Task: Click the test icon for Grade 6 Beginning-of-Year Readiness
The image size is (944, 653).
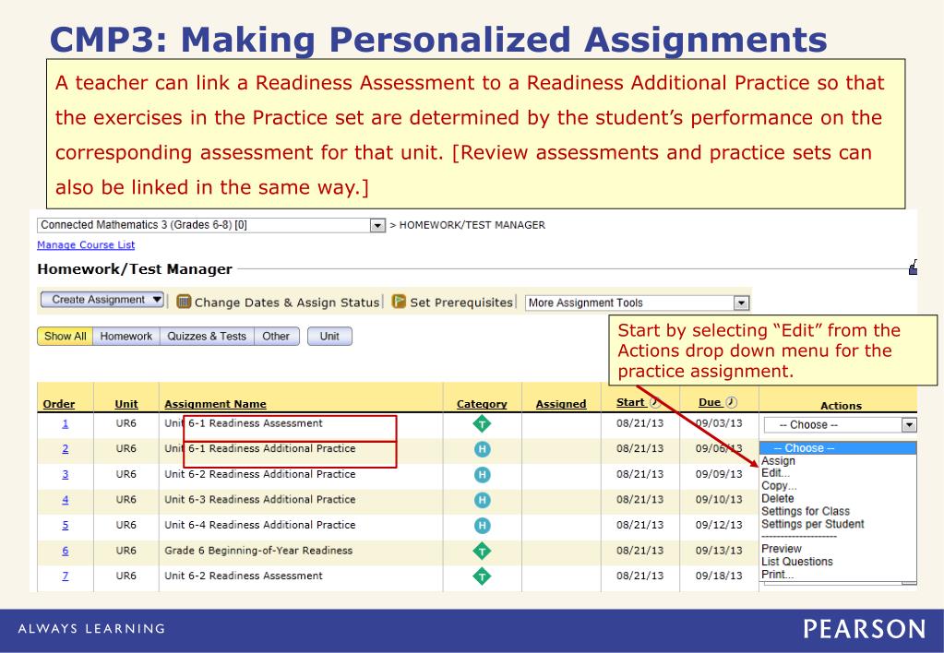Action: [482, 551]
